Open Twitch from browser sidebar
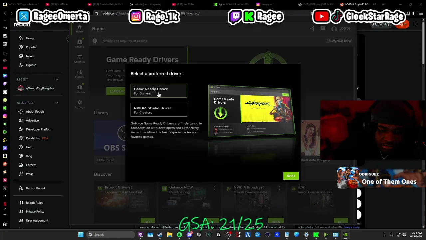The width and height of the screenshot is (426, 240). pyautogui.click(x=5, y=84)
